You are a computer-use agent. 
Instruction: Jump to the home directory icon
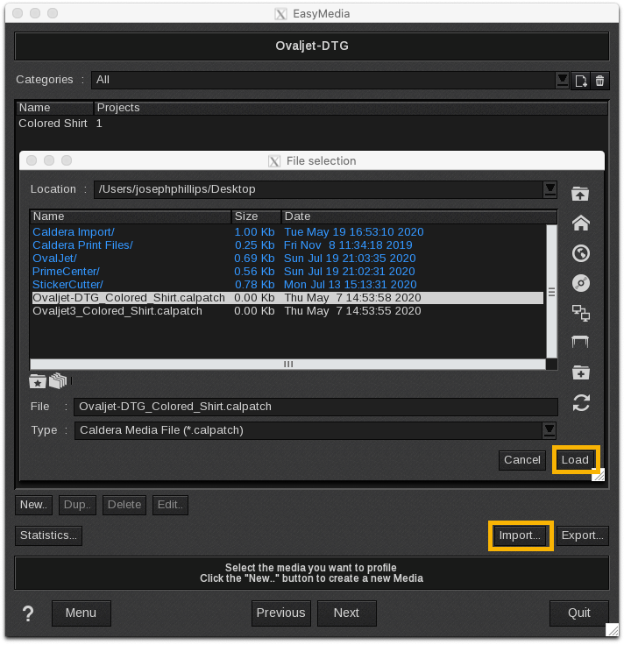pyautogui.click(x=580, y=223)
